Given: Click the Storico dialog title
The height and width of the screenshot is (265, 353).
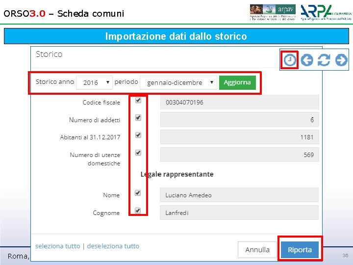Looking at the screenshot, I should [x=49, y=54].
